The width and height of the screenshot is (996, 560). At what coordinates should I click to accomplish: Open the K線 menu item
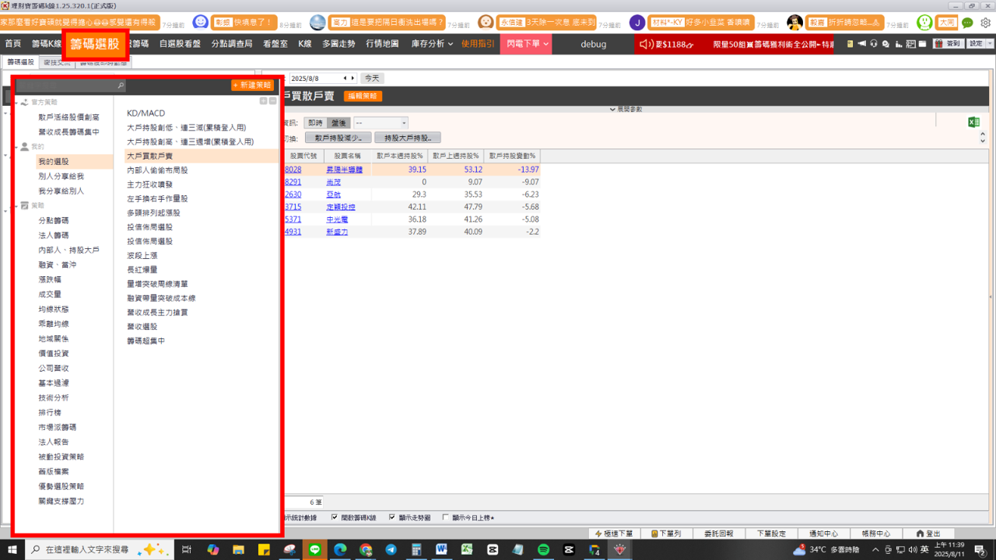pos(305,44)
